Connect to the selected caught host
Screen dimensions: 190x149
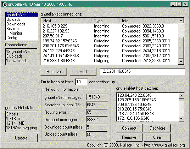point(129,128)
